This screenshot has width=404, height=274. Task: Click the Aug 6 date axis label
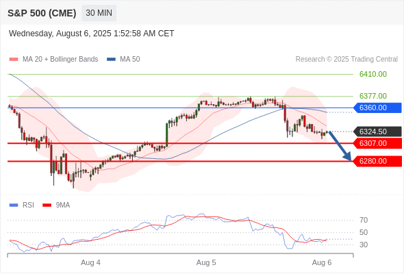pos(322,262)
